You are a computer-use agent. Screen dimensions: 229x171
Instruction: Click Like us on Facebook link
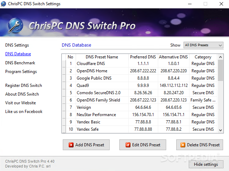pyautogui.click(x=24, y=112)
